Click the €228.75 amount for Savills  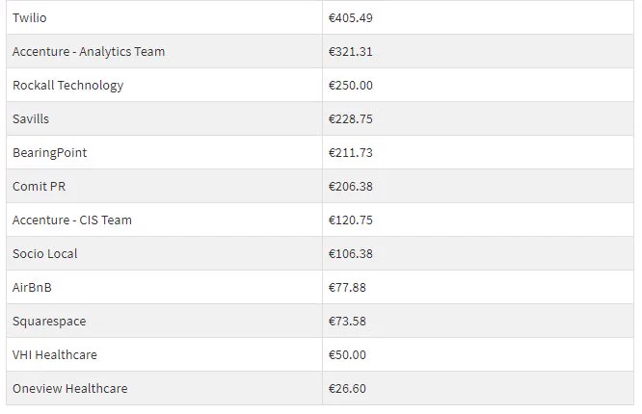[351, 119]
